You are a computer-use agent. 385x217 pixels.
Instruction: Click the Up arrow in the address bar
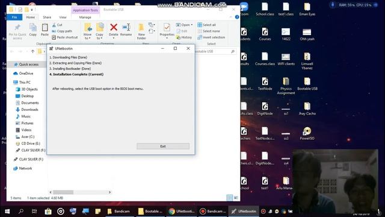32,51
